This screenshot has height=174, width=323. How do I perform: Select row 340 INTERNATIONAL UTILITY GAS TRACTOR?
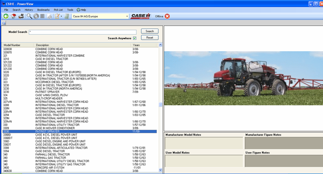(x=79, y=164)
